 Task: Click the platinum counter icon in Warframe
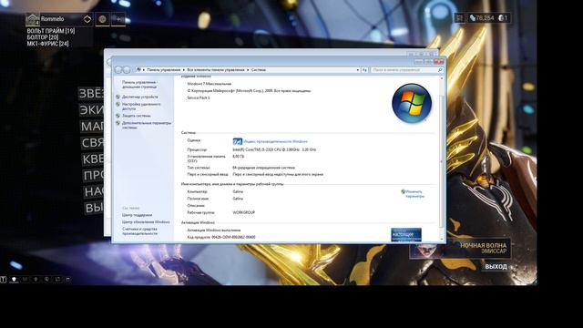pyautogui.click(x=501, y=18)
